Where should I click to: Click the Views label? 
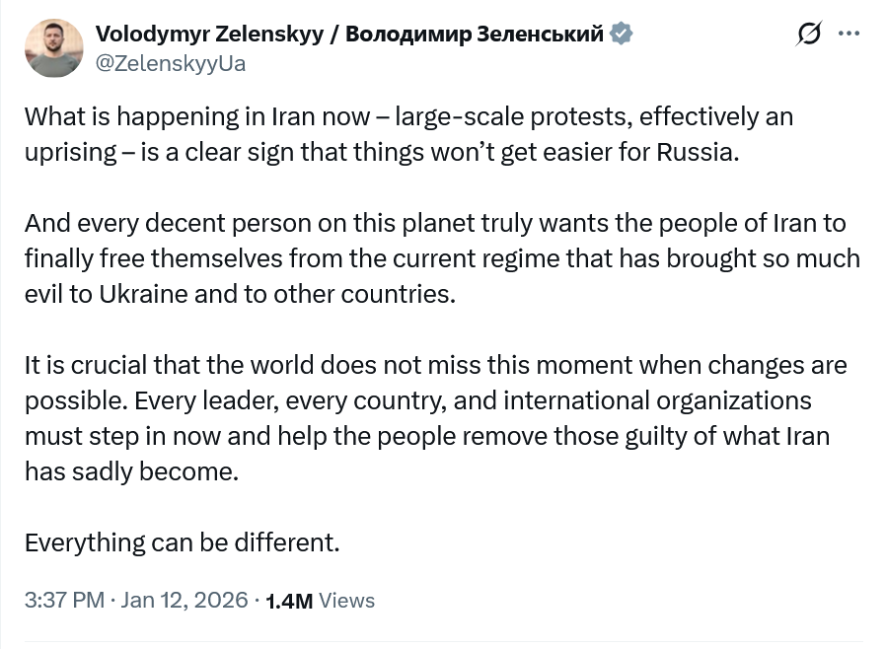(347, 600)
